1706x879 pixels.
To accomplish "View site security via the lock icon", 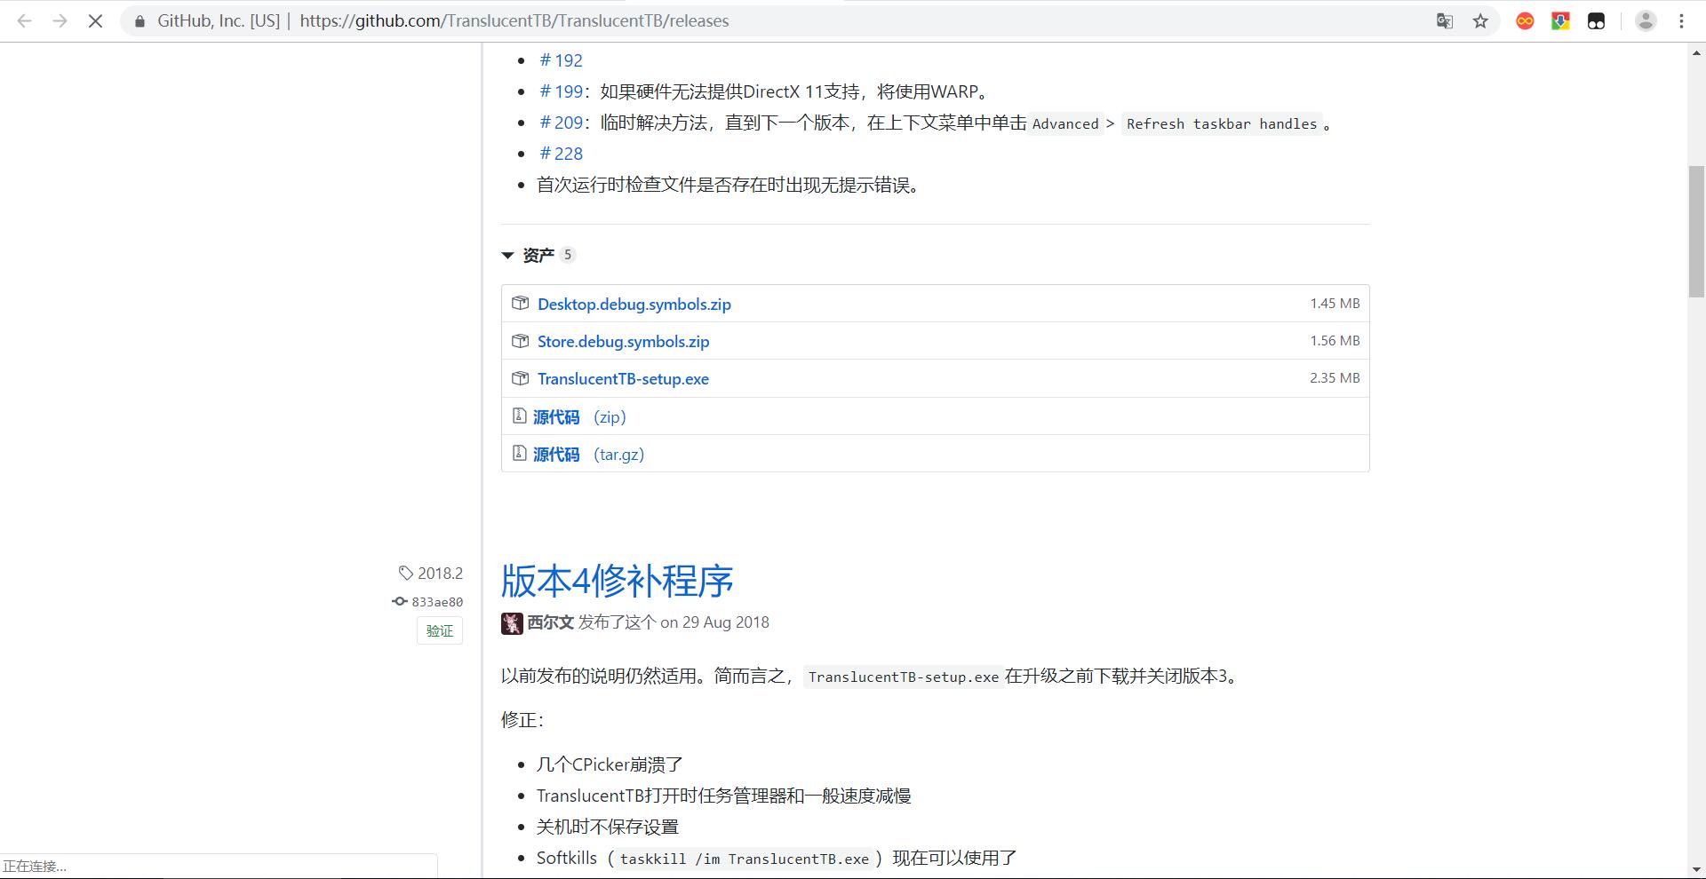I will [x=140, y=20].
